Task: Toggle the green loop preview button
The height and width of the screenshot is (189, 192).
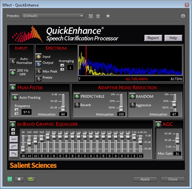Action: (31, 179)
